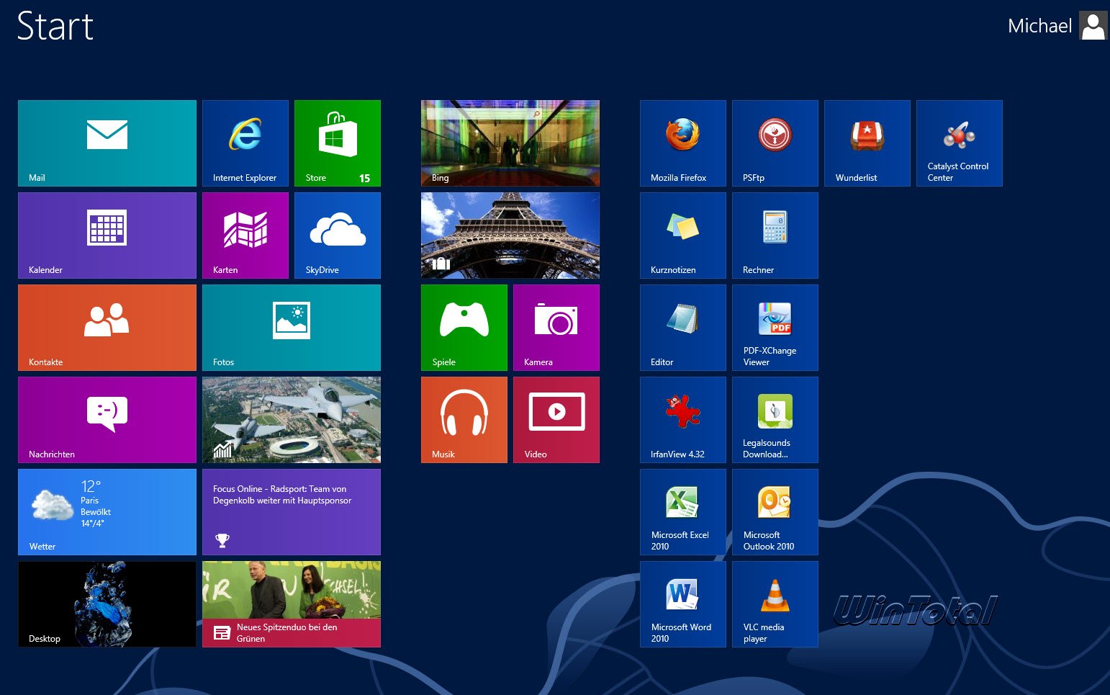Launch Internet Explorer
Screen dimensions: 1110x695
245,143
